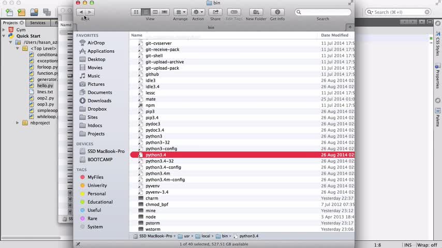The image size is (442, 248).
Task: Select BOOTCAMP device in sidebar
Action: point(100,159)
